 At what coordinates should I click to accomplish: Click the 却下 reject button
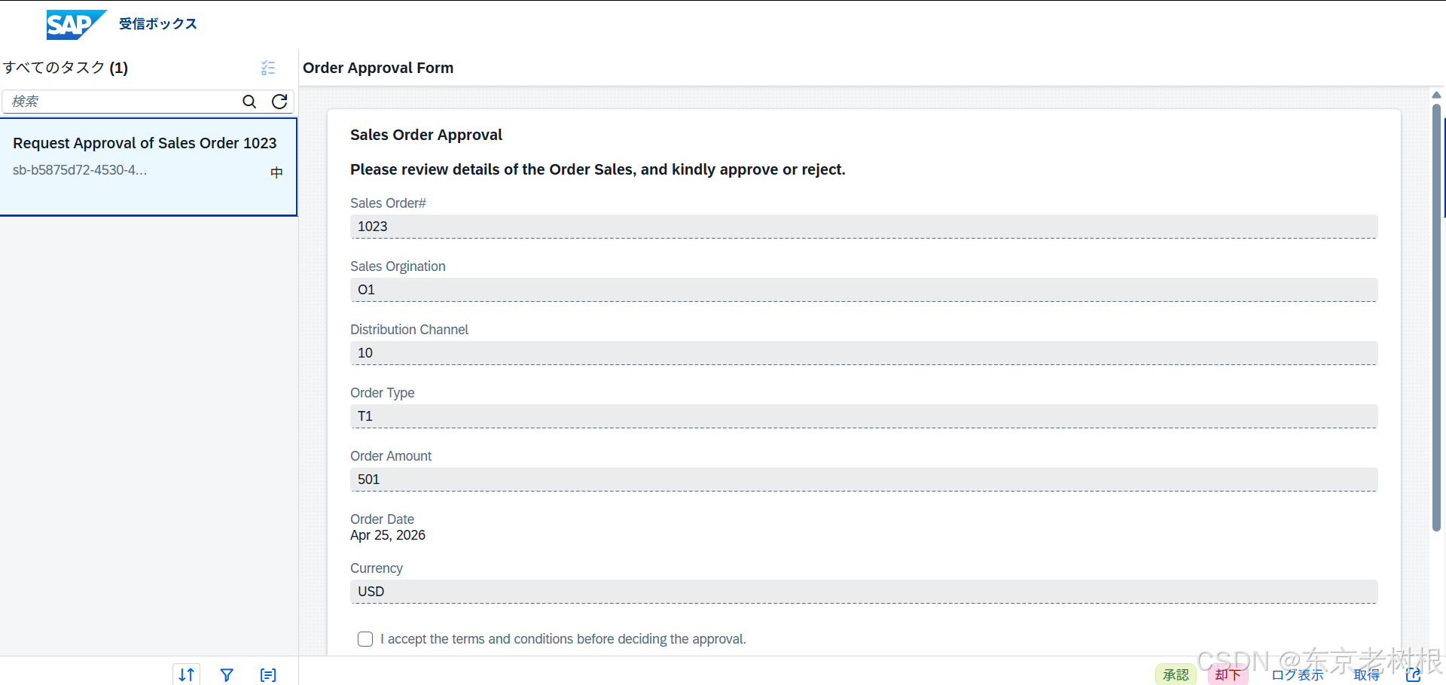1228,674
